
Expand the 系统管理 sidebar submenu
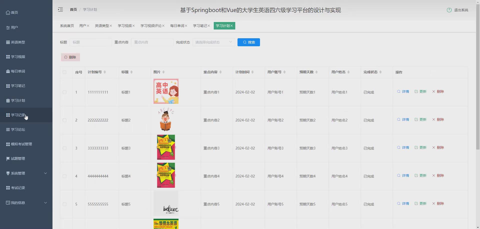click(26, 173)
